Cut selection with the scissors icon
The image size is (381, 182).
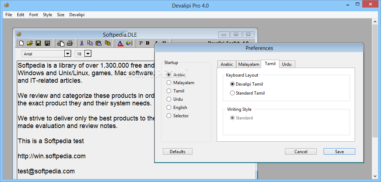click(x=82, y=43)
